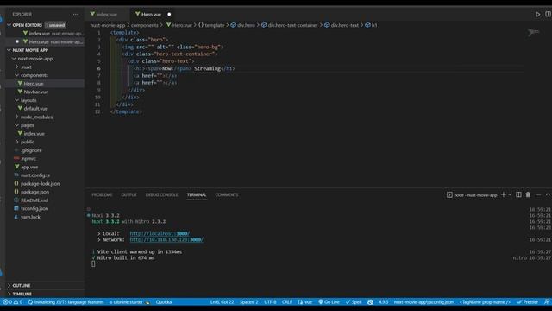Open the localhost:3000 link in terminal
Viewport: 552px width, 311px height.
(x=160, y=234)
